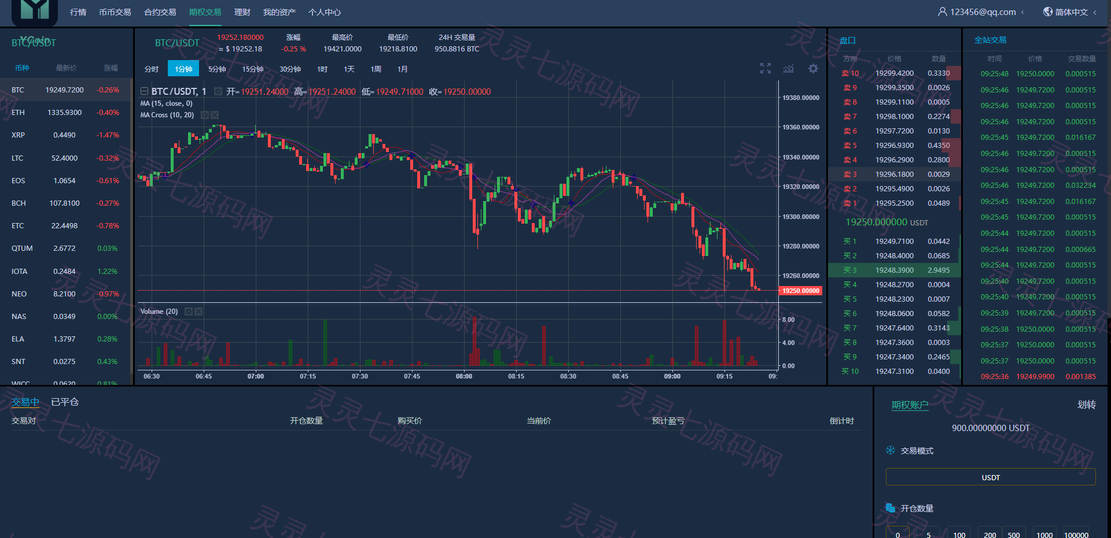This screenshot has height=538, width=1111.
Task: Click the fullscreen chart icon
Action: click(765, 69)
